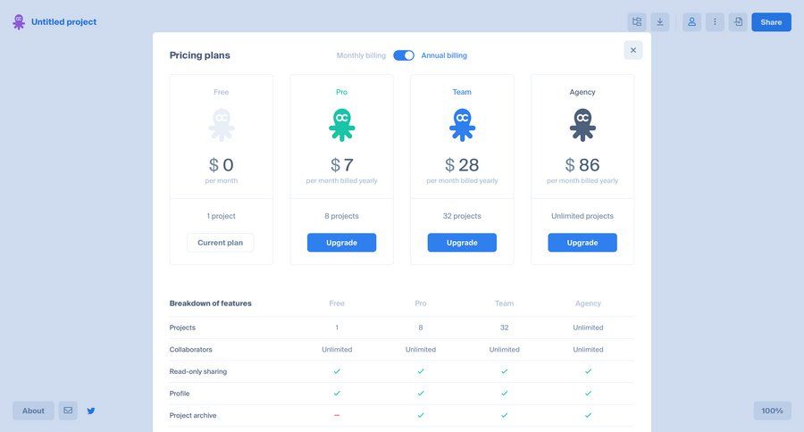Open the three-dot more options menu
Viewport: 804px width, 432px height.
click(715, 22)
